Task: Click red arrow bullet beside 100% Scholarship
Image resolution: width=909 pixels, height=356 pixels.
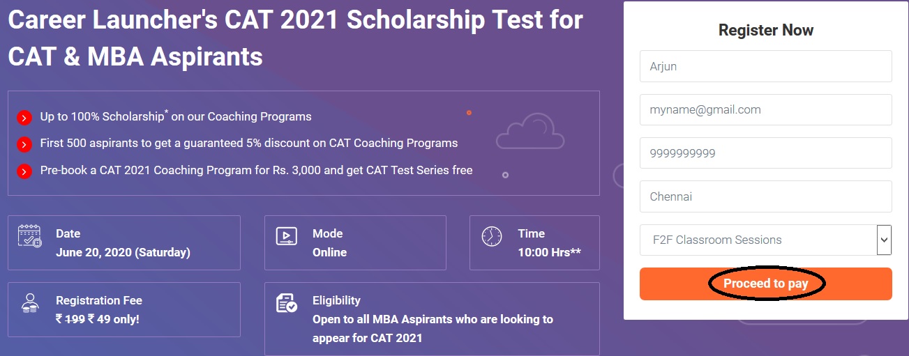Action: (24, 118)
